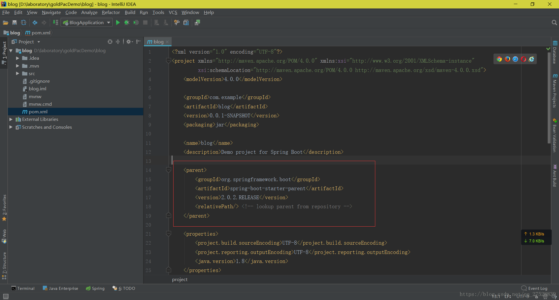Expand the src folder

tap(17, 74)
